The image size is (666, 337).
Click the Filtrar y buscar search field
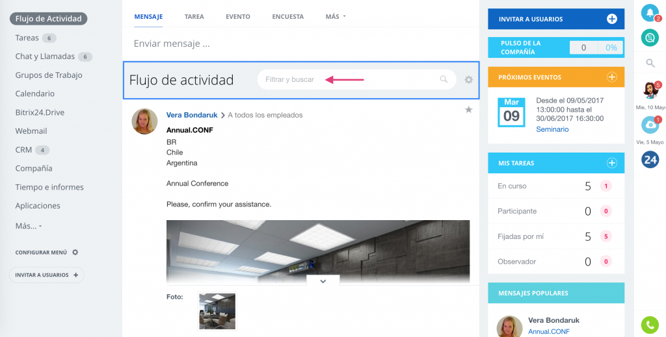[x=357, y=79]
